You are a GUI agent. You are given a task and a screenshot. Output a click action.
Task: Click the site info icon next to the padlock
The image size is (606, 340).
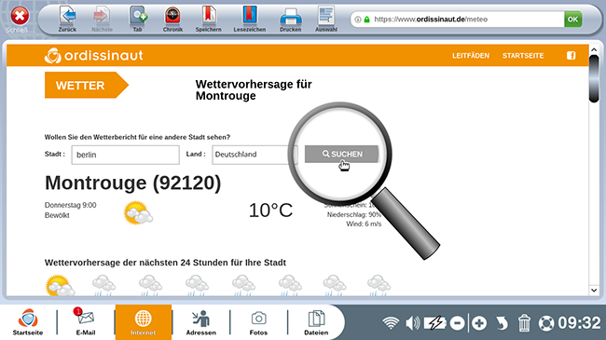coord(358,20)
